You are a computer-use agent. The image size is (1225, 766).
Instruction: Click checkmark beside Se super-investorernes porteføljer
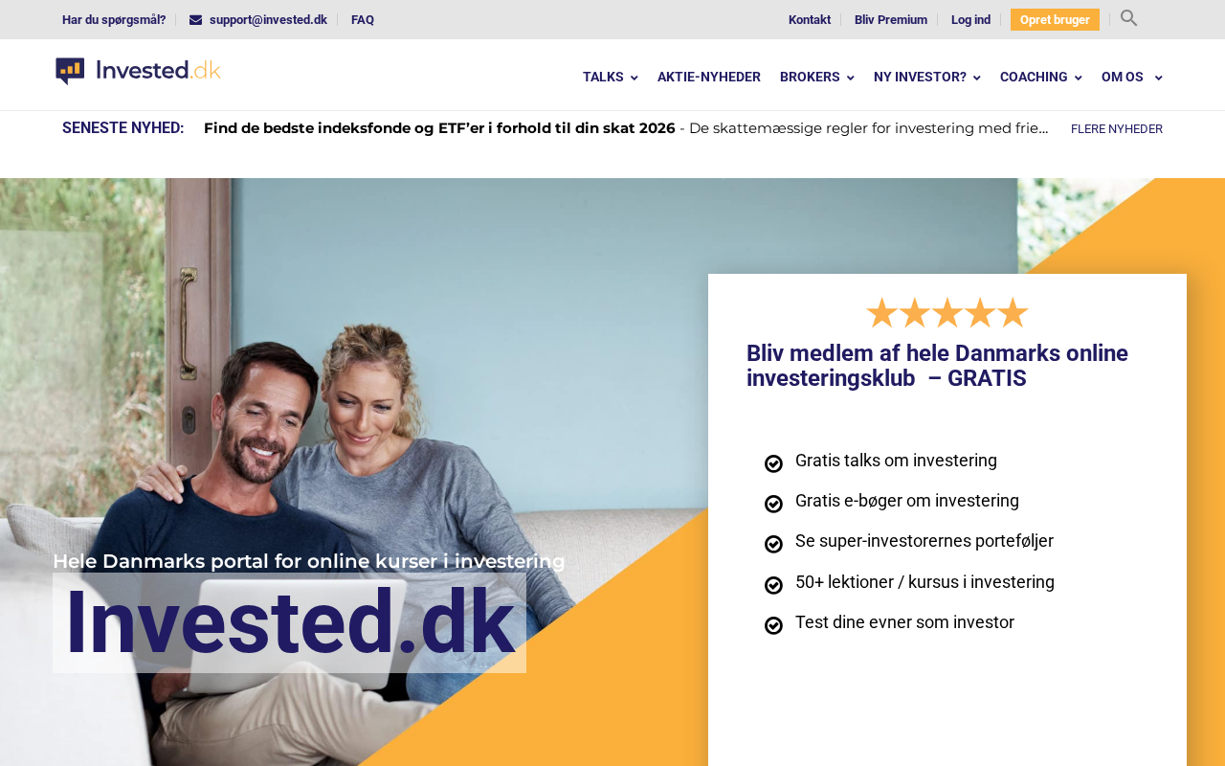tap(773, 544)
